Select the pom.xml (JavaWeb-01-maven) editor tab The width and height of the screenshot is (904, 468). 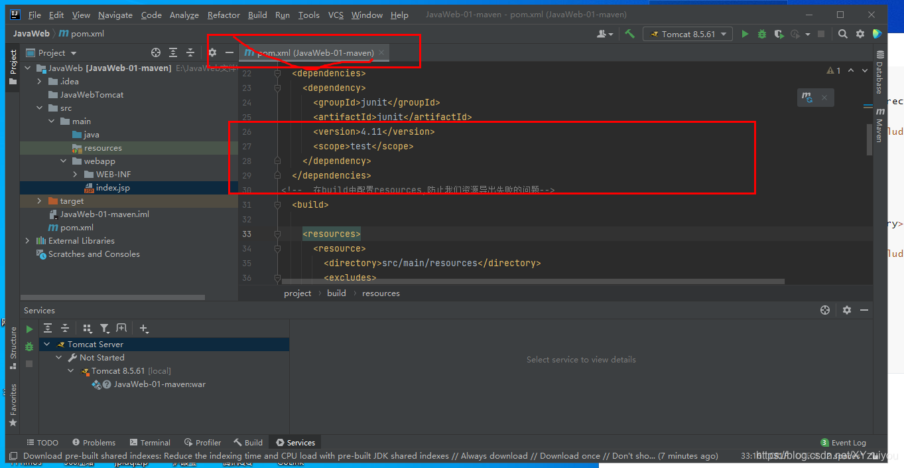(x=314, y=52)
